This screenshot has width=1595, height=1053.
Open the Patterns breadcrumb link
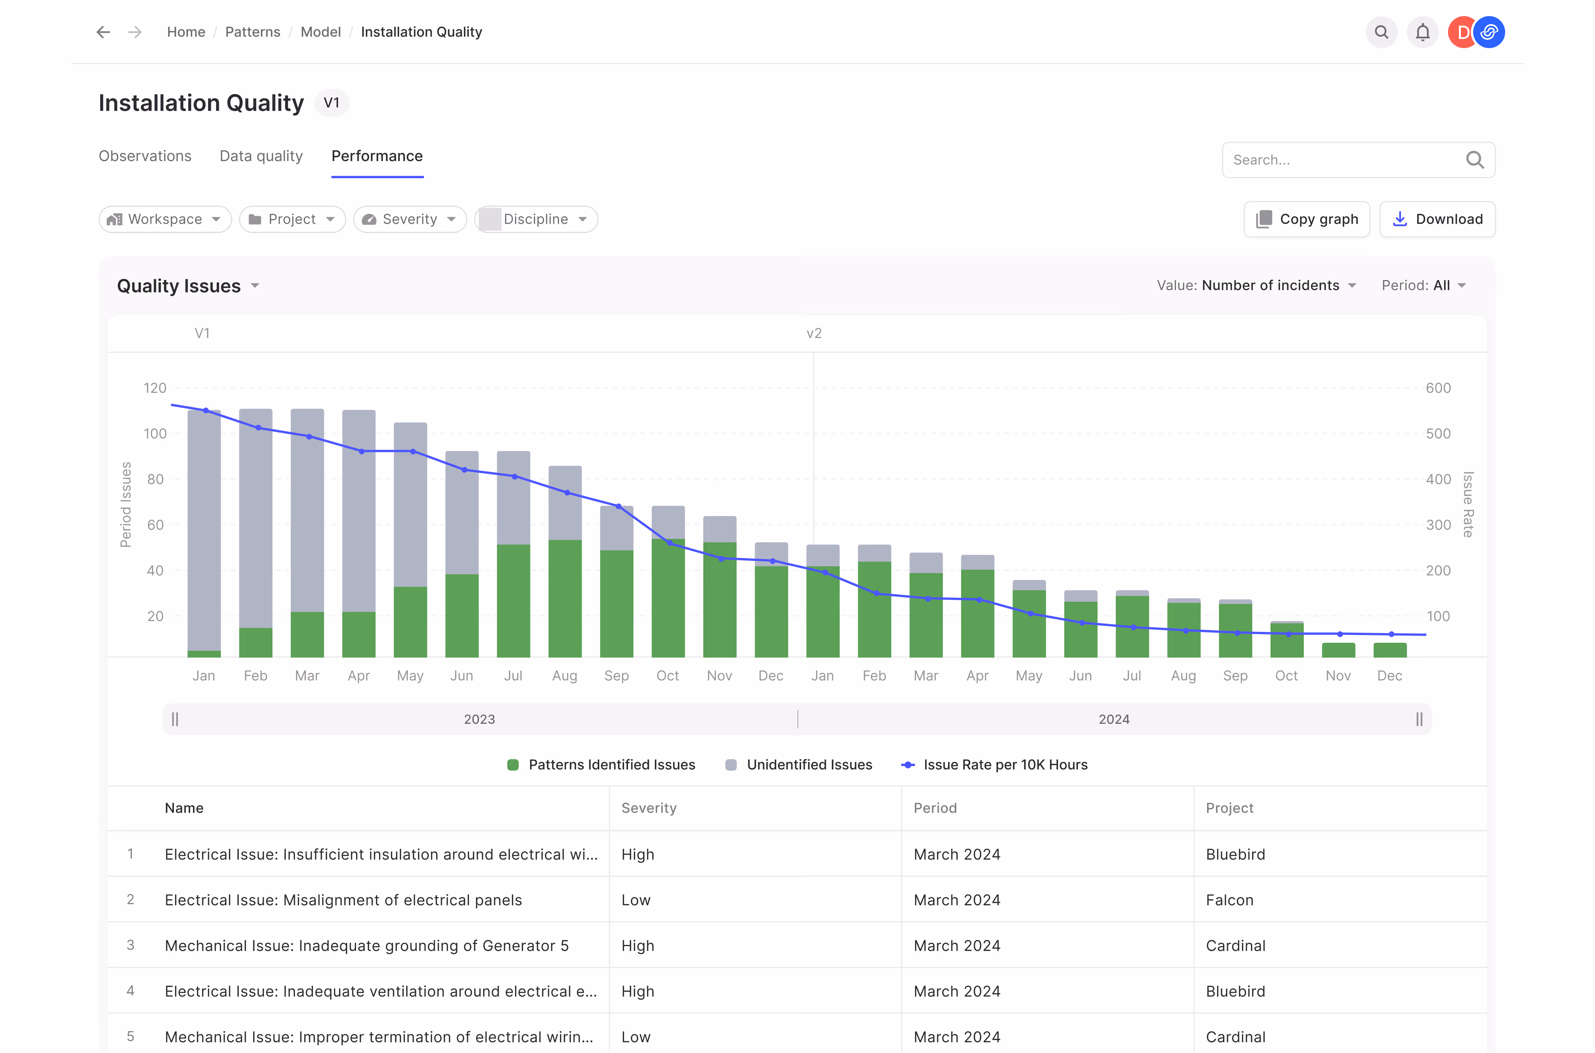253,32
